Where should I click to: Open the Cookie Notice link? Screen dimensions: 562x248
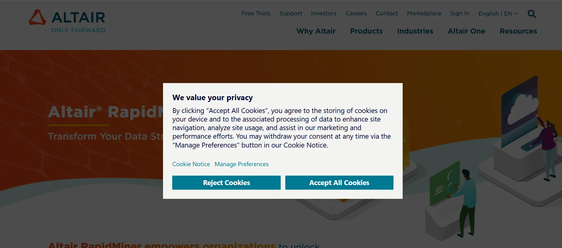pyautogui.click(x=191, y=164)
